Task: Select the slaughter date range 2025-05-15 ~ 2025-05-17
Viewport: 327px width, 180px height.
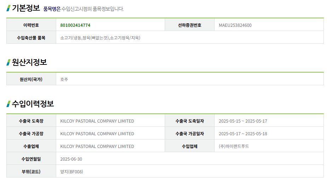Action: pos(243,121)
